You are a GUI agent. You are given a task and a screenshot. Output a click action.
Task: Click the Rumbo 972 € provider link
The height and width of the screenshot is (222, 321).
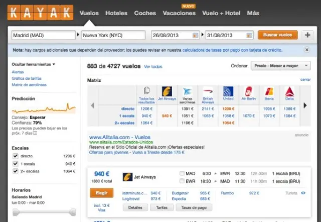point(240,193)
